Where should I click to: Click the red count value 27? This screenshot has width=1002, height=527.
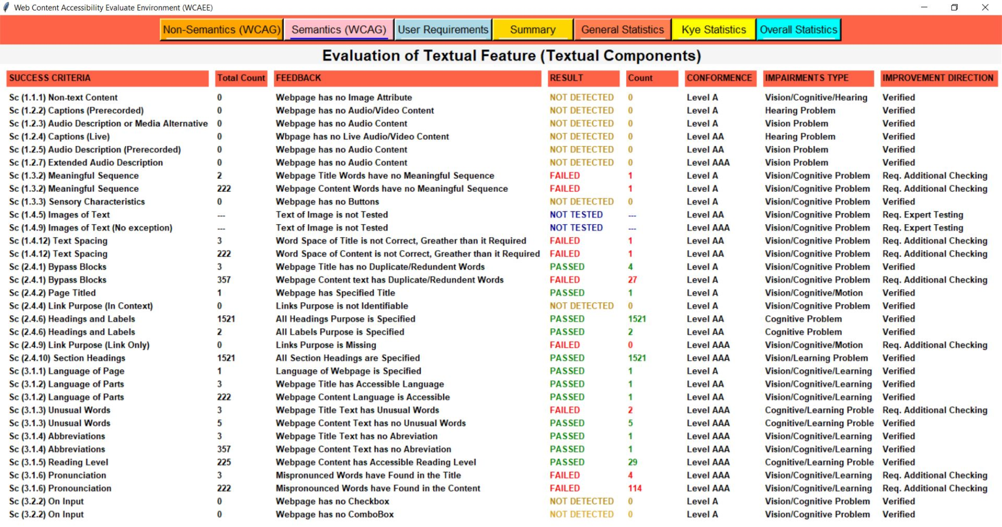[x=633, y=280]
